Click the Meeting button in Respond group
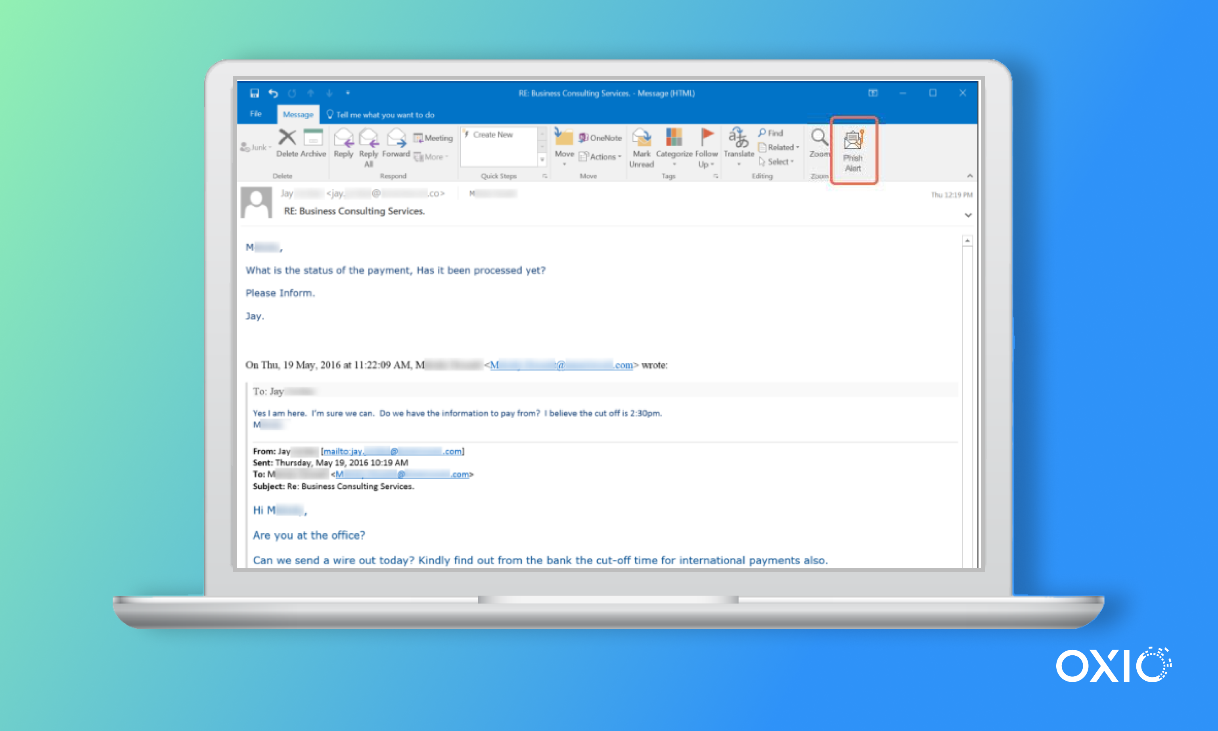Image resolution: width=1218 pixels, height=731 pixels. point(433,138)
